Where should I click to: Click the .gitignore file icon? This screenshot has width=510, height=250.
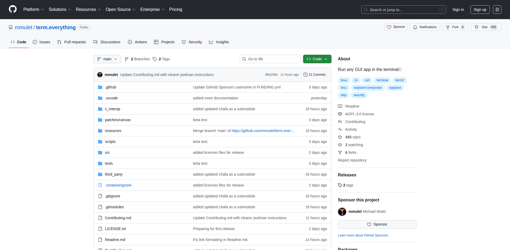(100, 196)
